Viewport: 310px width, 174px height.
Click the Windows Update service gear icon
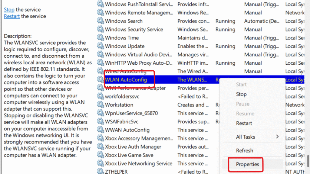tap(101, 46)
